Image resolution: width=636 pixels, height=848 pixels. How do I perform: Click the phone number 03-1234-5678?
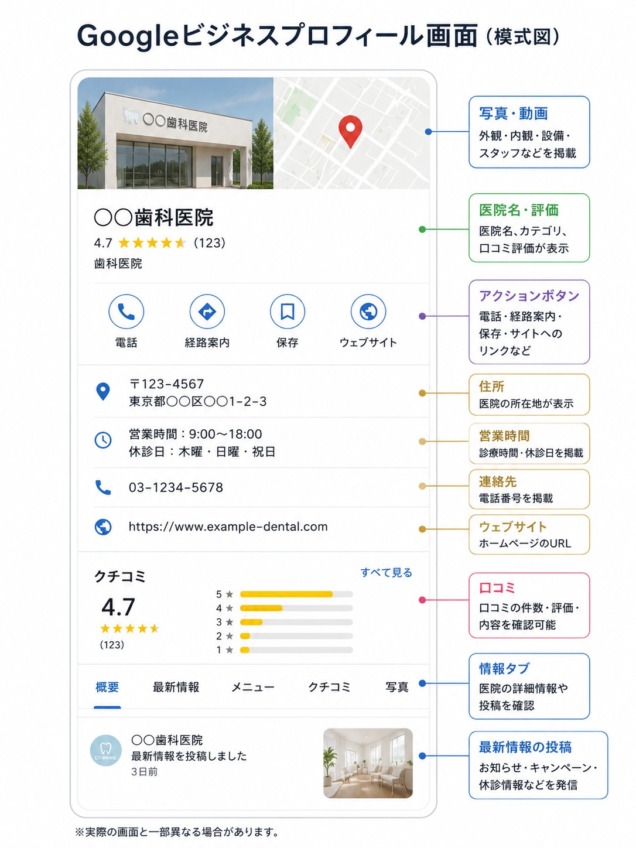(x=176, y=487)
